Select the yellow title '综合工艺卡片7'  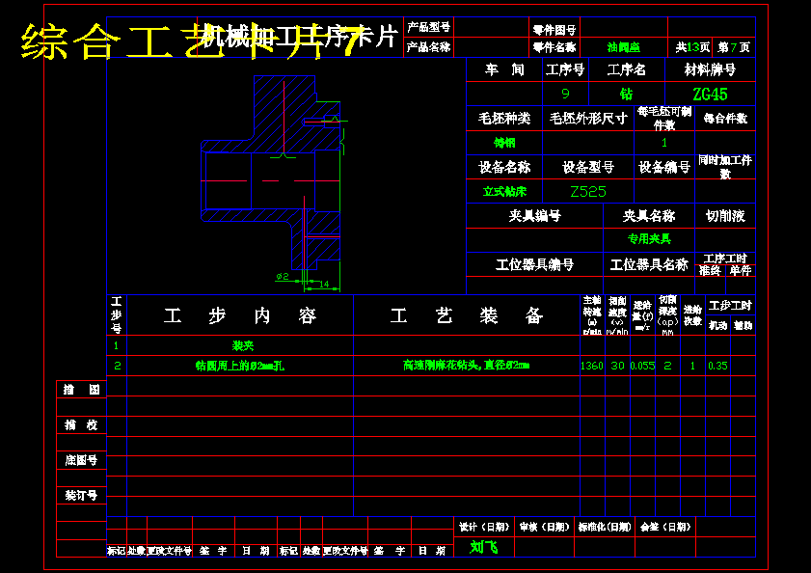pos(191,41)
